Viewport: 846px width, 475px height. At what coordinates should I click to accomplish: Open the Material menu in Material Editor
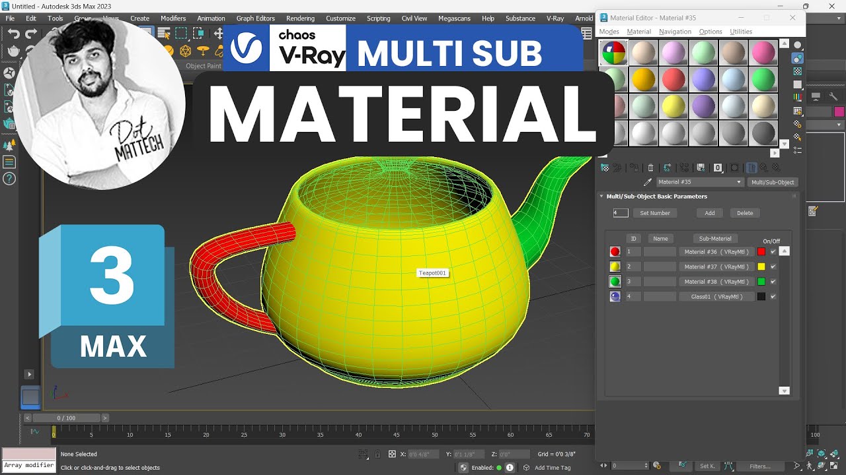(639, 32)
